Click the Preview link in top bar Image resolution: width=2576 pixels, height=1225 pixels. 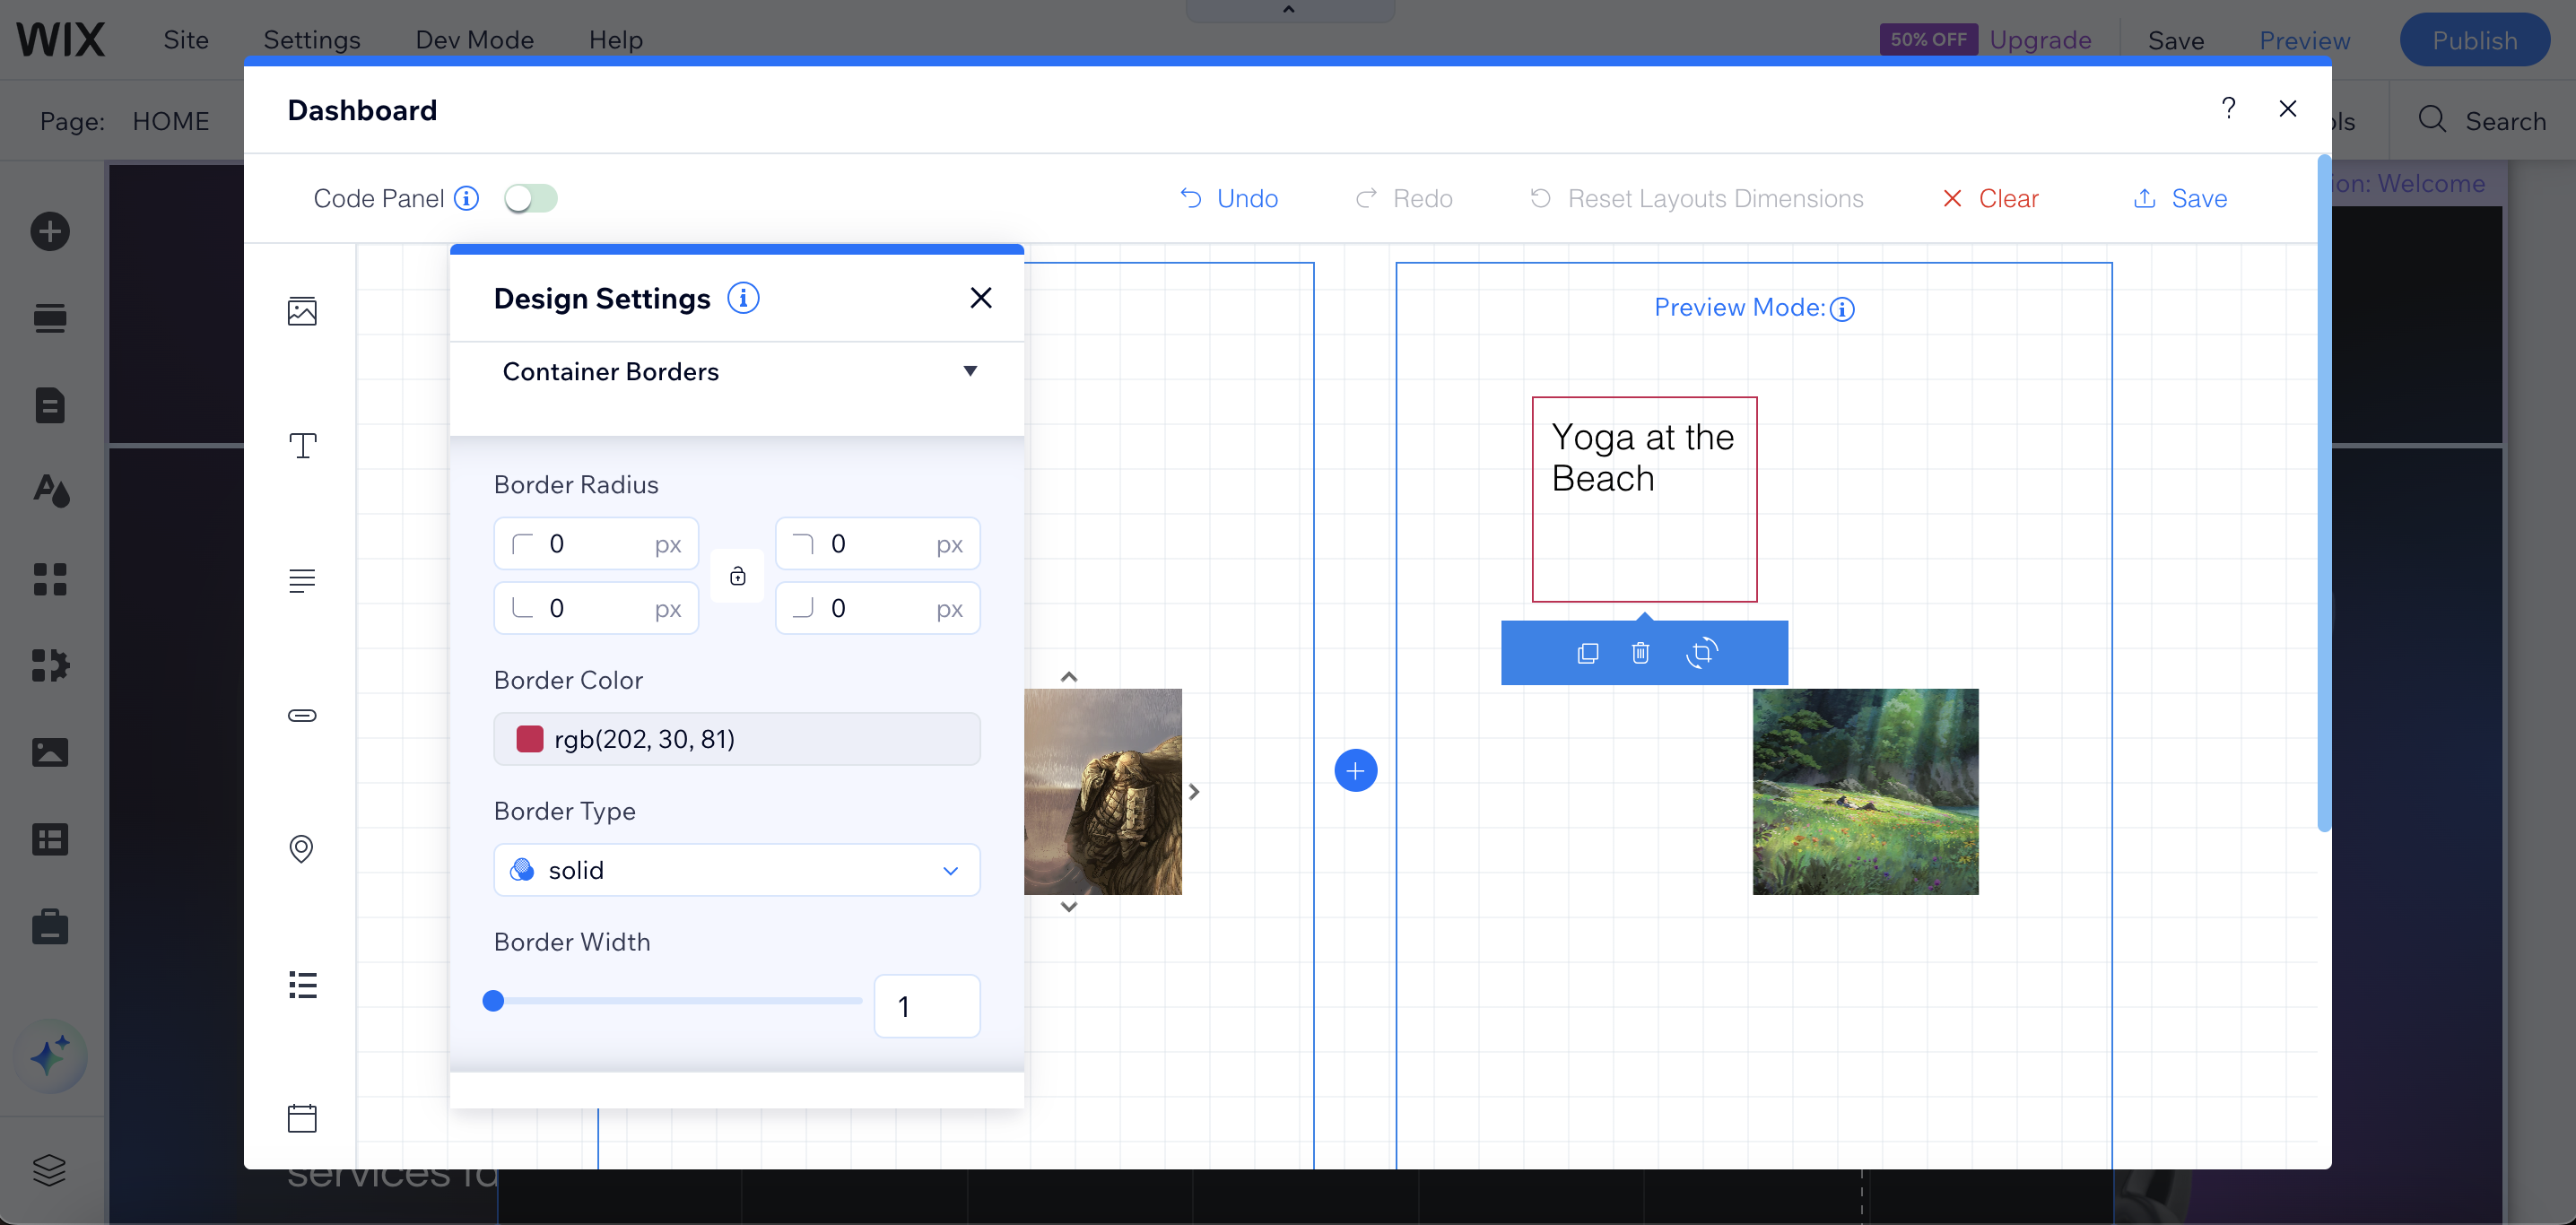coord(2305,40)
